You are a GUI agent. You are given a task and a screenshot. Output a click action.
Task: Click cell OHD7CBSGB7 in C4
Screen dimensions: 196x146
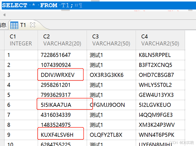pos(160,75)
